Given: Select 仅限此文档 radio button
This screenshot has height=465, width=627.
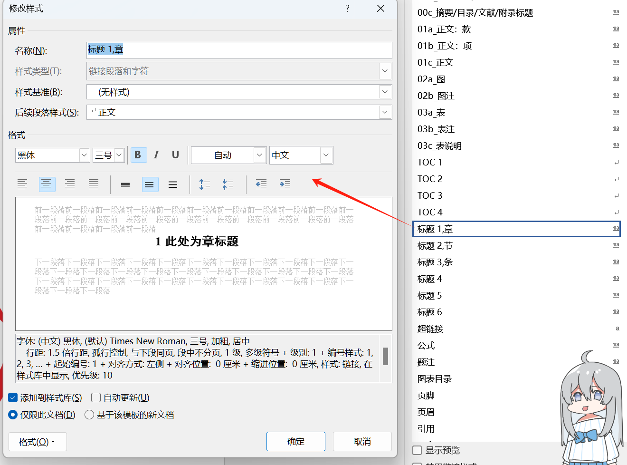Looking at the screenshot, I should (13, 415).
